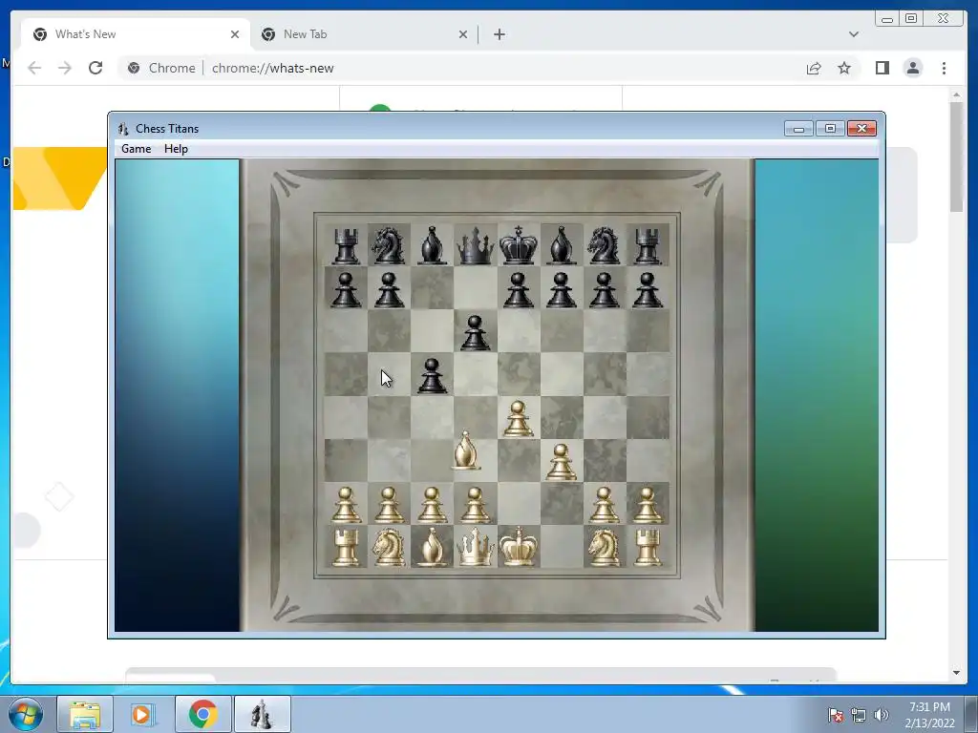Select the white queen on d1
The image size is (978, 733).
tap(475, 547)
